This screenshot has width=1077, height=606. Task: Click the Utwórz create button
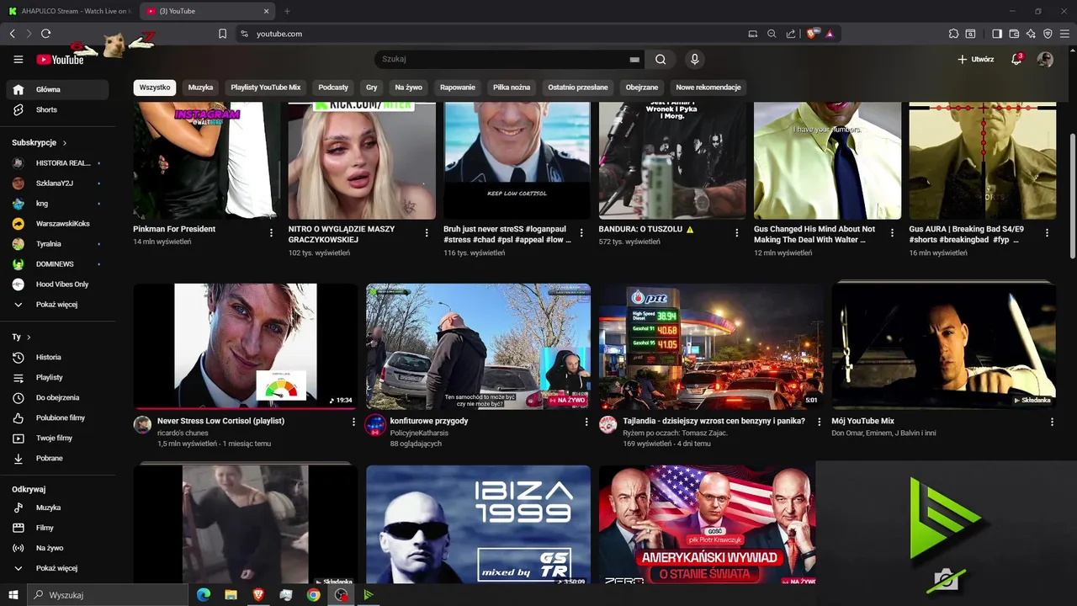[x=976, y=60]
